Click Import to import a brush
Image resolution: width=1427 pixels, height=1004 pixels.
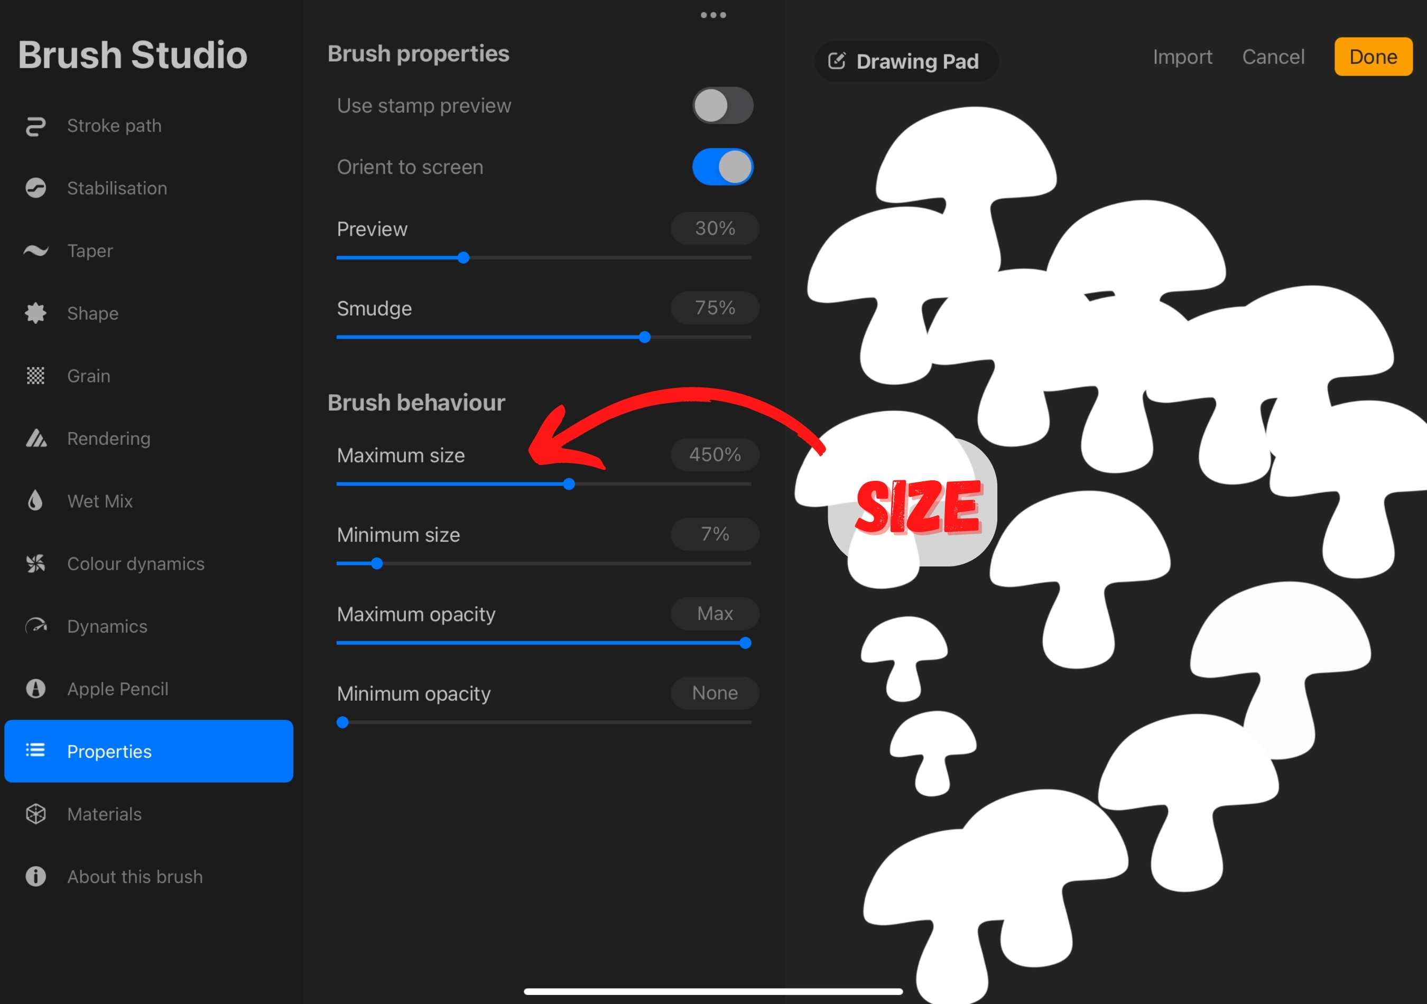1182,57
